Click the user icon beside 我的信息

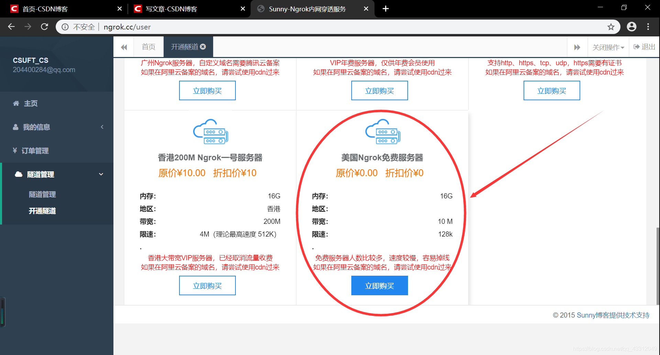[x=15, y=127]
